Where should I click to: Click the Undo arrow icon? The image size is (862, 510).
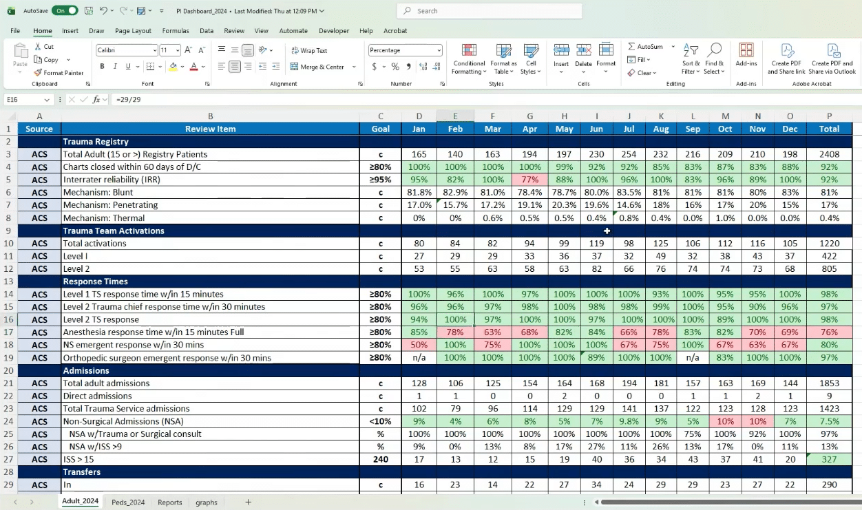coord(103,11)
